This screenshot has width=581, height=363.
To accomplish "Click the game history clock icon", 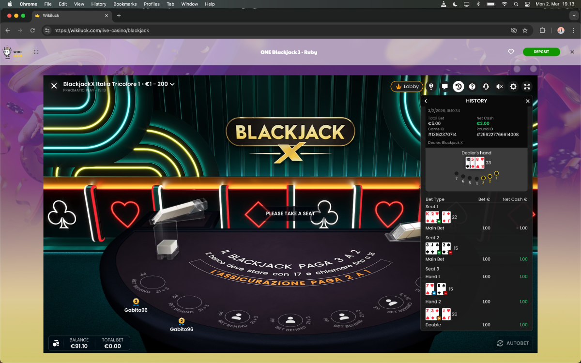I will coord(458,87).
